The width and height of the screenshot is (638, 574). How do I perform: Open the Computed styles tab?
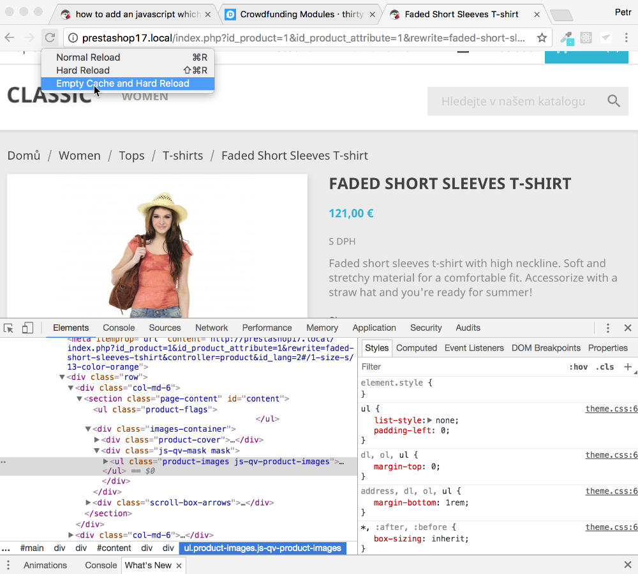pyautogui.click(x=416, y=348)
